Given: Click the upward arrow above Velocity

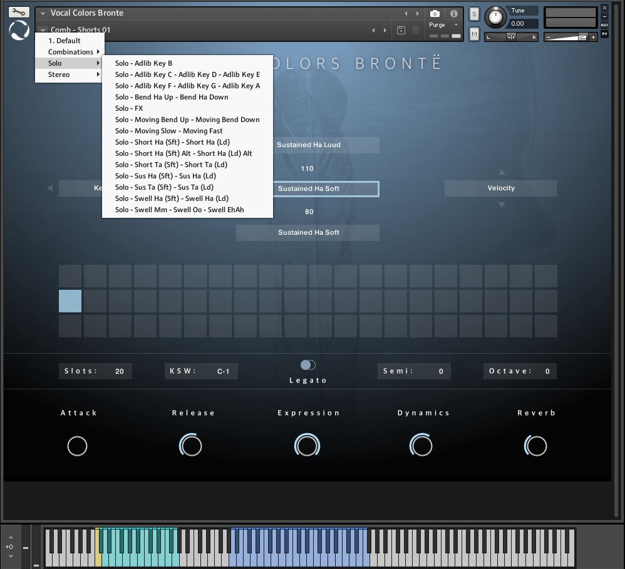Looking at the screenshot, I should coord(501,172).
